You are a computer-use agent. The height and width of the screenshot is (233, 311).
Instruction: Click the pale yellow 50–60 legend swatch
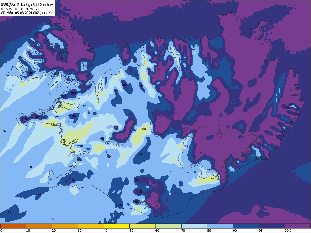coord(142,226)
